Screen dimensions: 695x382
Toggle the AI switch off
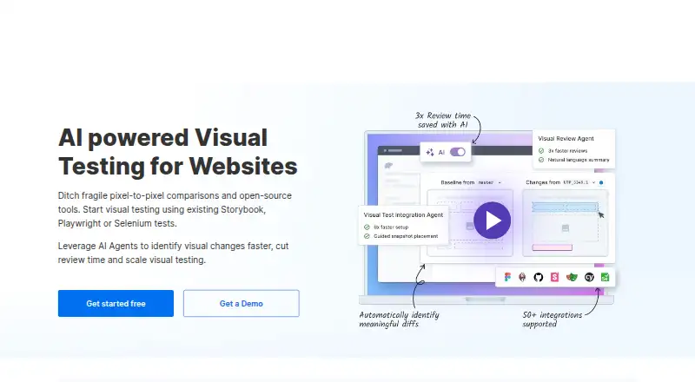point(458,152)
